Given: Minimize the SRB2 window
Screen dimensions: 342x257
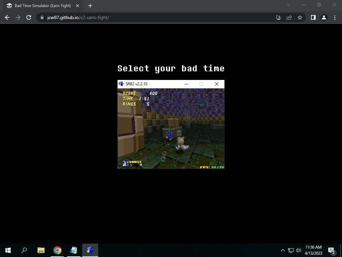Looking at the screenshot, I should [x=186, y=84].
